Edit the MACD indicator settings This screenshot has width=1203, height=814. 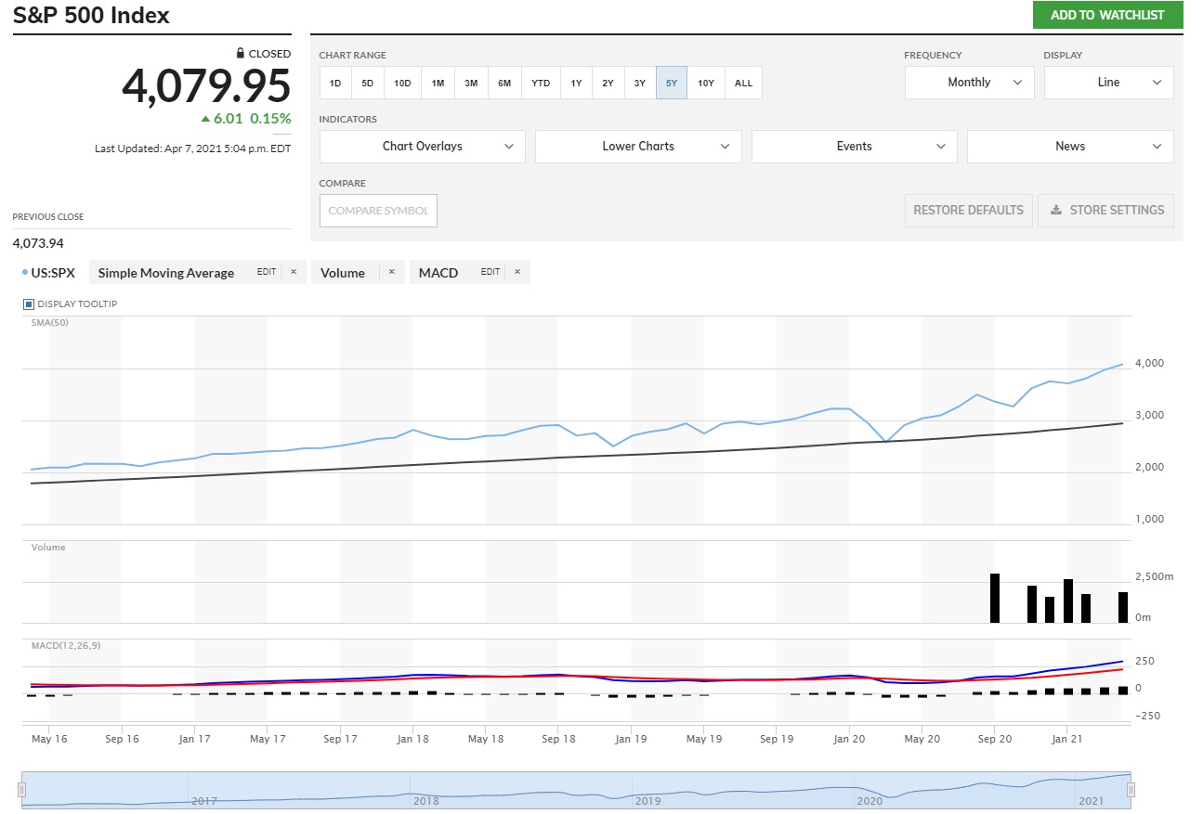[x=490, y=272]
